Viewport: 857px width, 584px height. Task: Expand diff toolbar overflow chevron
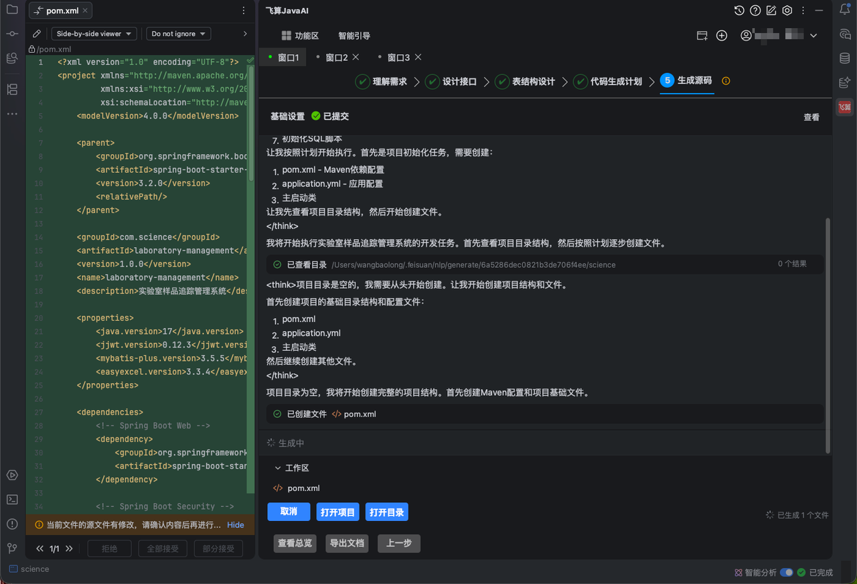tap(244, 33)
